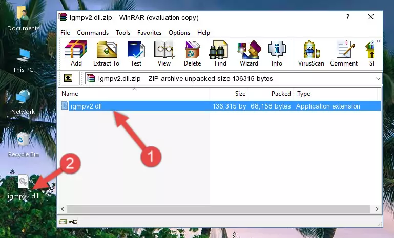
Task: Open the Comment tool
Action: click(344, 53)
